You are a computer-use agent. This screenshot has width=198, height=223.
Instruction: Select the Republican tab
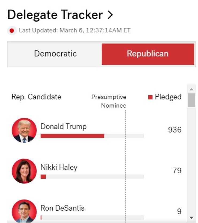tap(148, 54)
